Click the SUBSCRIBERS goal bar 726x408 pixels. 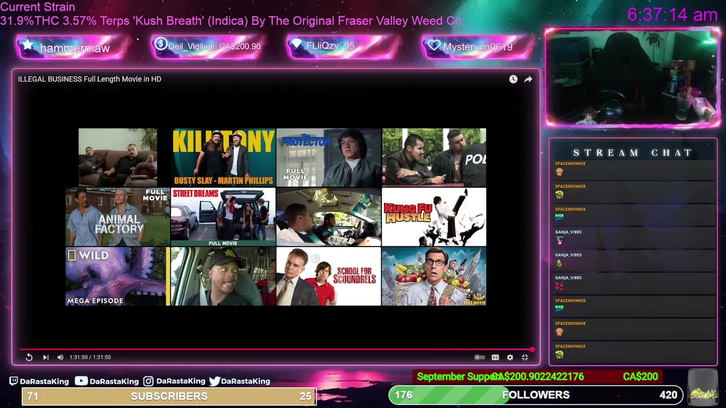pos(168,396)
